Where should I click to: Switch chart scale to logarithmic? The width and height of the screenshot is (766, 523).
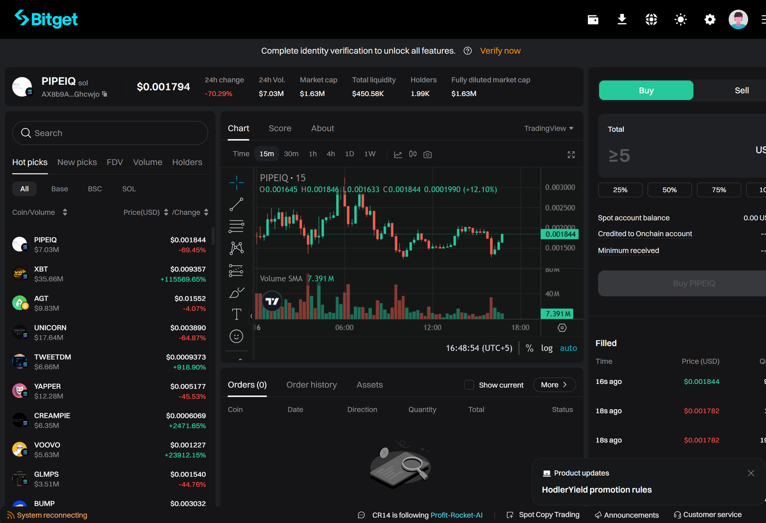pos(547,348)
